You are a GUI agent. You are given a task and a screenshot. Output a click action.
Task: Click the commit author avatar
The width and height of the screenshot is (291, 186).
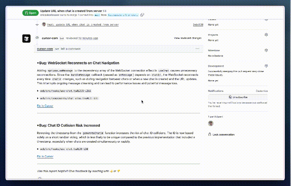[44, 24]
